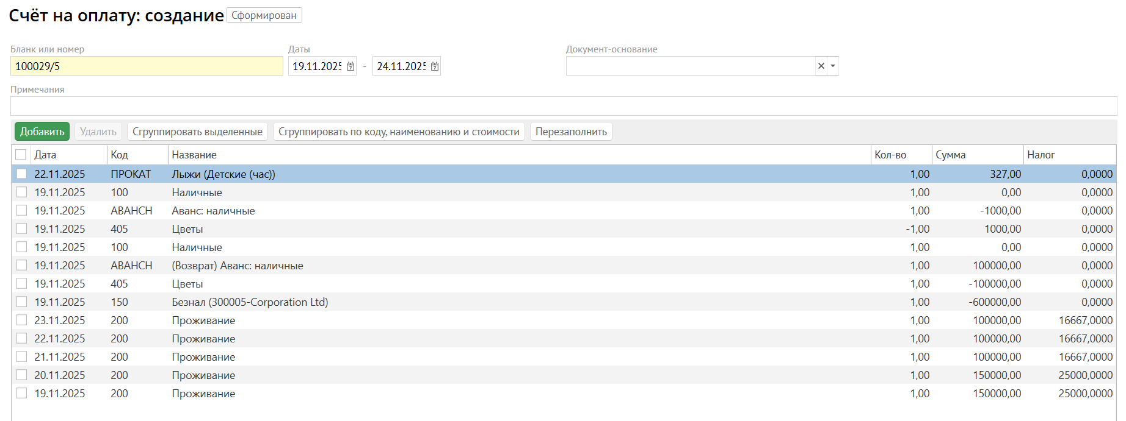The width and height of the screenshot is (1126, 421).
Task: Expand the Документ-основание dropdown
Action: [x=833, y=66]
